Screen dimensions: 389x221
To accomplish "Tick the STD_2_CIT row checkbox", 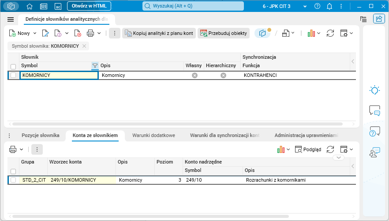I will pyautogui.click(x=13, y=180).
